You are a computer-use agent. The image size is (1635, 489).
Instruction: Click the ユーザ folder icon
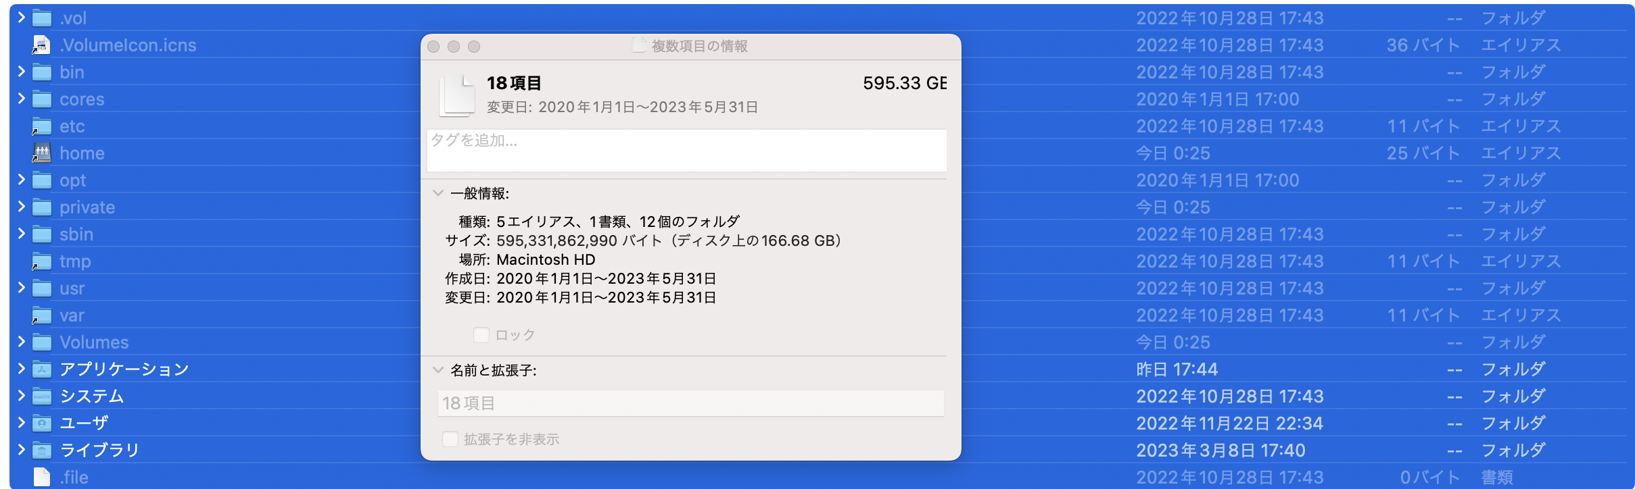[x=42, y=423]
